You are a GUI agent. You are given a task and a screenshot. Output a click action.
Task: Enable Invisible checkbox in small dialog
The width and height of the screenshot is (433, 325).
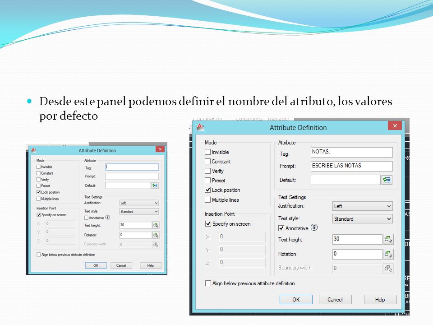[x=39, y=167]
